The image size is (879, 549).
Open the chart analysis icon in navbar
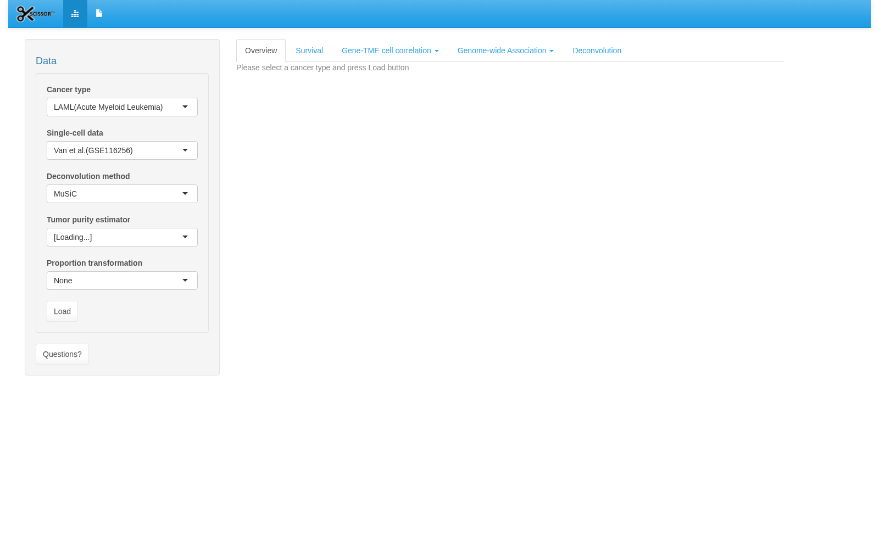[x=75, y=14]
